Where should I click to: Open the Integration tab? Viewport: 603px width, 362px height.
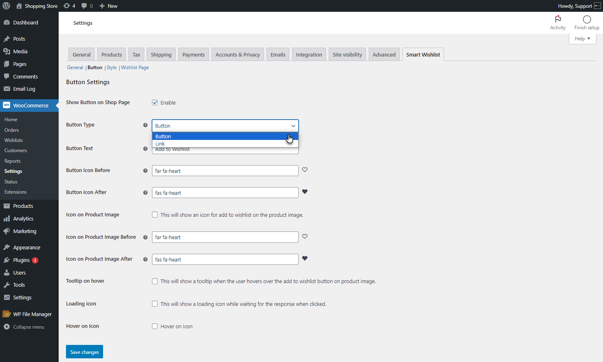(309, 55)
